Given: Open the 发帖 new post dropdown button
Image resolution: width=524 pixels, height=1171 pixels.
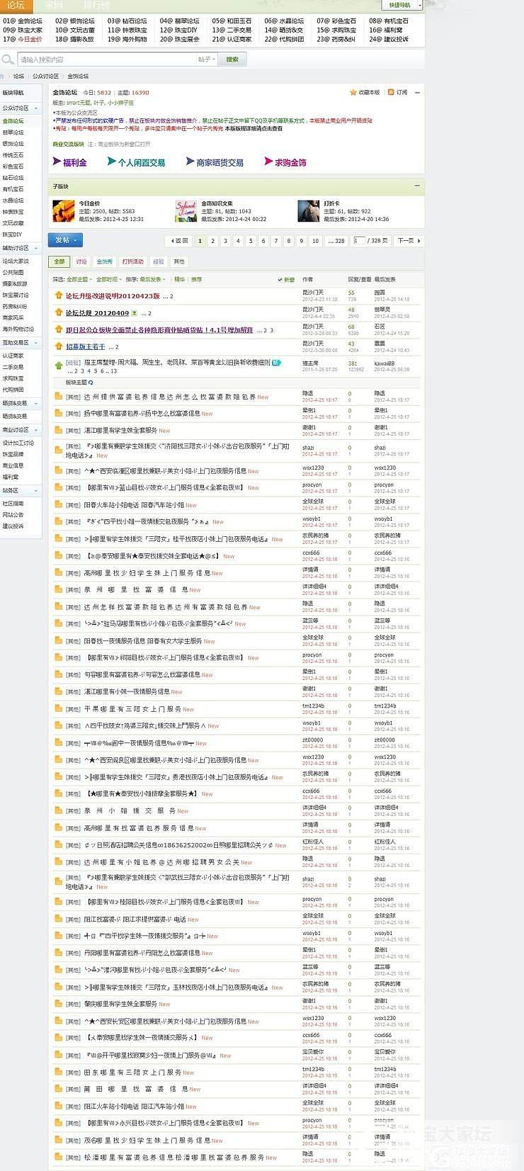Looking at the screenshot, I should coord(65,240).
